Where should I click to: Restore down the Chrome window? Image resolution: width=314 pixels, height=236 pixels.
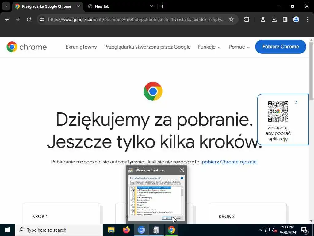click(293, 6)
